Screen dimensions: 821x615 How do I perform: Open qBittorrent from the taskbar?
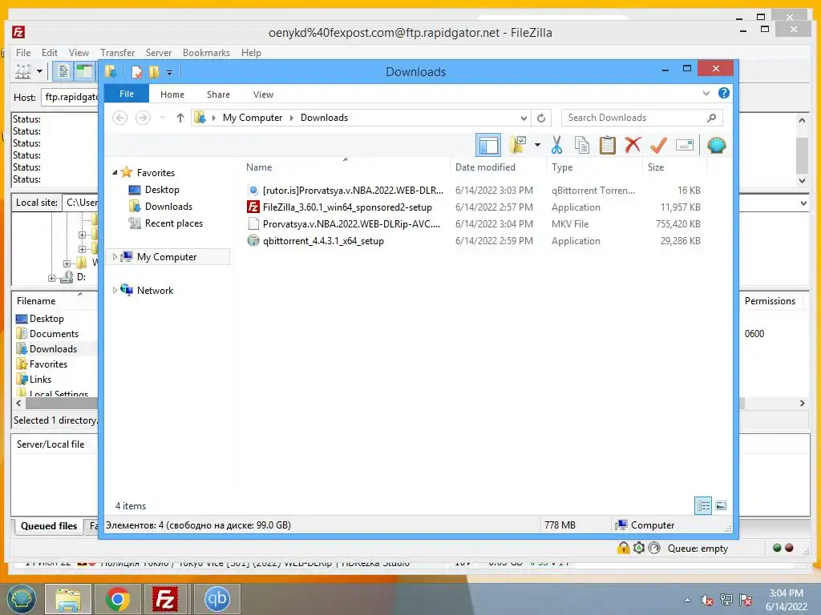[216, 599]
